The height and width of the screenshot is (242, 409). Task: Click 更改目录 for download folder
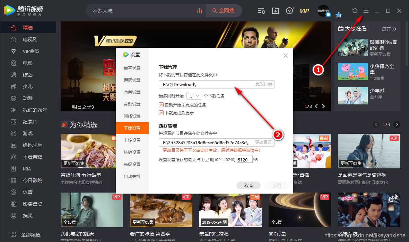(264, 84)
